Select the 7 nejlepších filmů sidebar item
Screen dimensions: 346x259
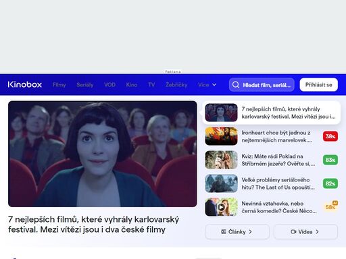tap(272, 113)
